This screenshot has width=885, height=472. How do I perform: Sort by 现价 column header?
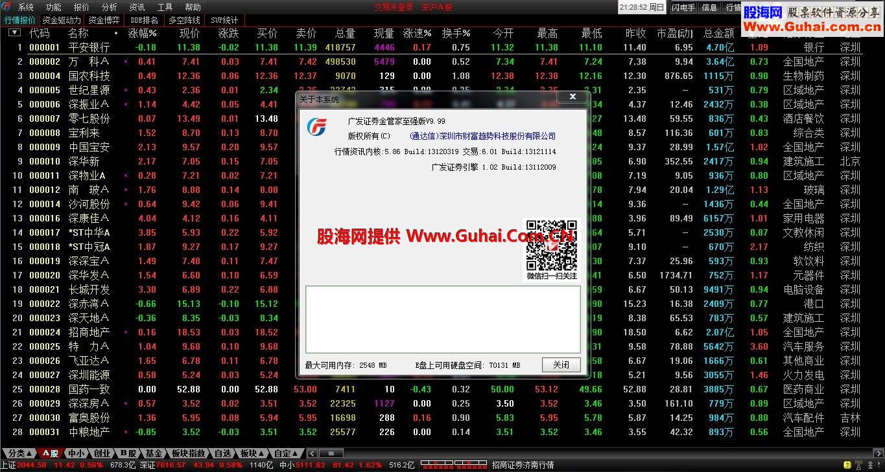(189, 33)
